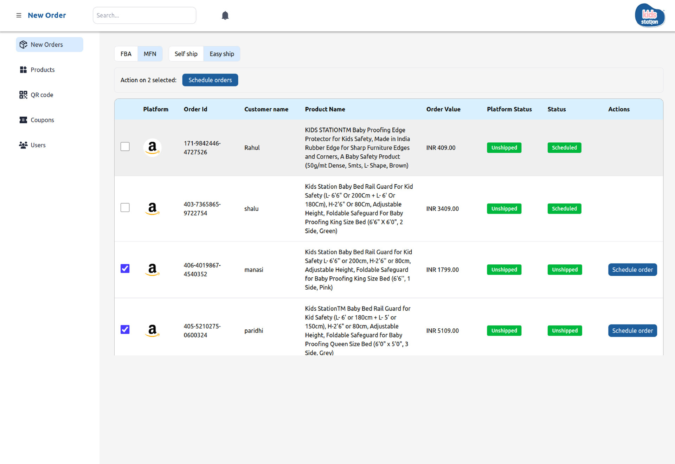The width and height of the screenshot is (675, 464).
Task: Schedule order for manasi
Action: point(632,270)
